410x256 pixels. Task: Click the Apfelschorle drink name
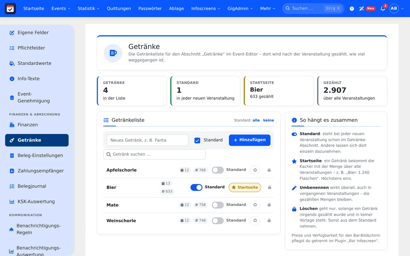coord(122,170)
